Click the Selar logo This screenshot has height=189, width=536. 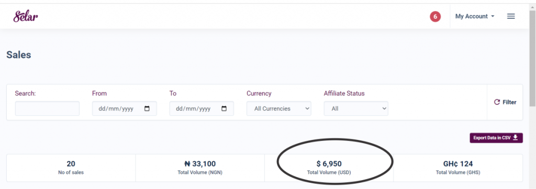26,16
